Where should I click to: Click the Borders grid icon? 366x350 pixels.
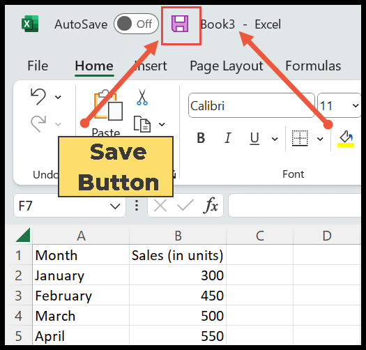[300, 138]
